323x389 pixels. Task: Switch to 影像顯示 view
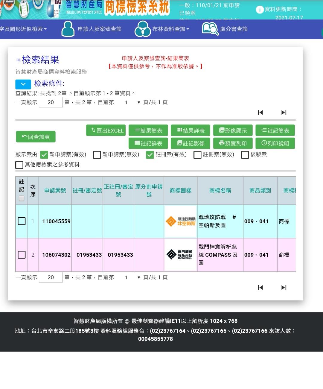point(233,130)
